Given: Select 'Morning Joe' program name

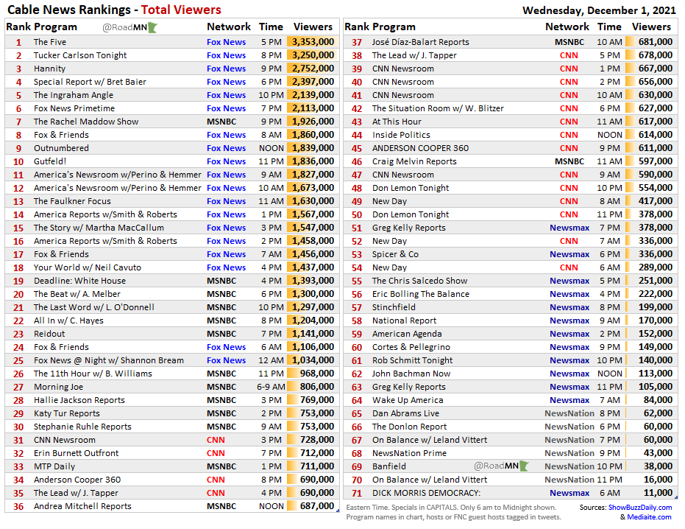Looking at the screenshot, I should coord(58,387).
